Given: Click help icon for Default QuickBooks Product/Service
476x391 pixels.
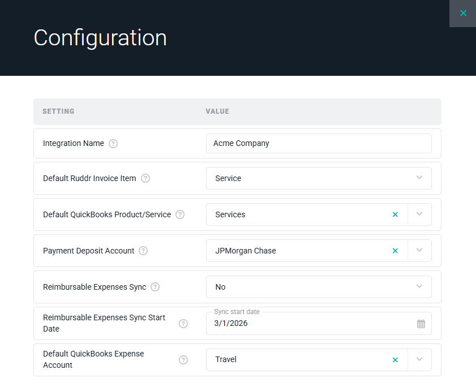Looking at the screenshot, I should click(x=180, y=214).
